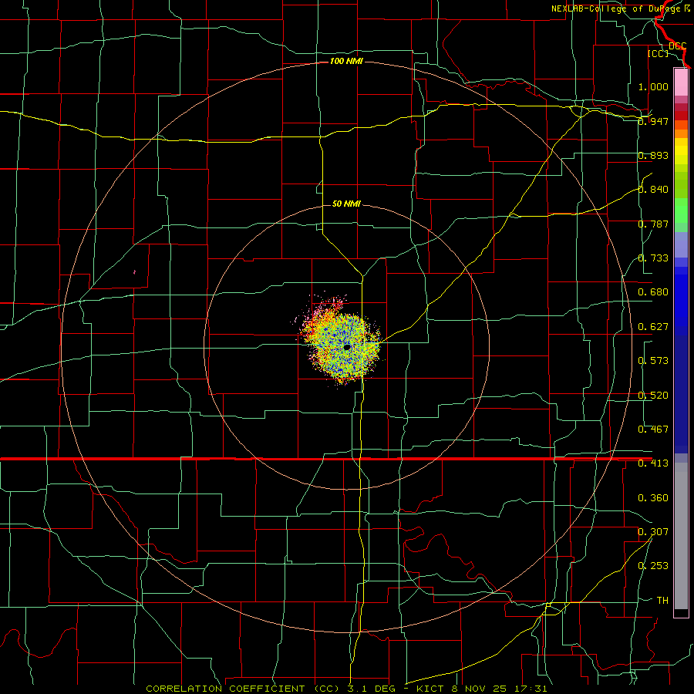Click the TH threshold legend label
Viewport: 694px width, 694px height.
[x=662, y=601]
